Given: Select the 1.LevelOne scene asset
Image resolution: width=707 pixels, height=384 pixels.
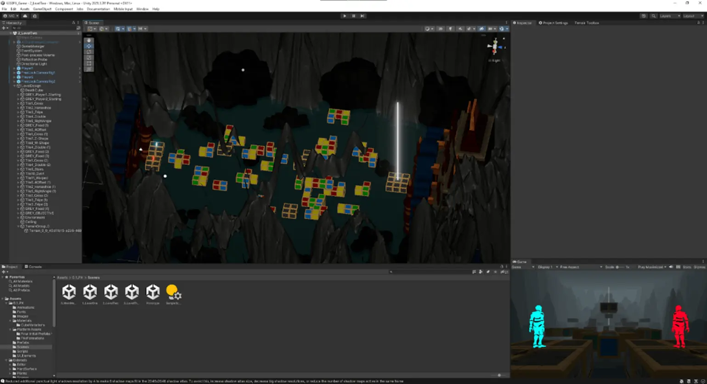Looking at the screenshot, I should 90,294.
